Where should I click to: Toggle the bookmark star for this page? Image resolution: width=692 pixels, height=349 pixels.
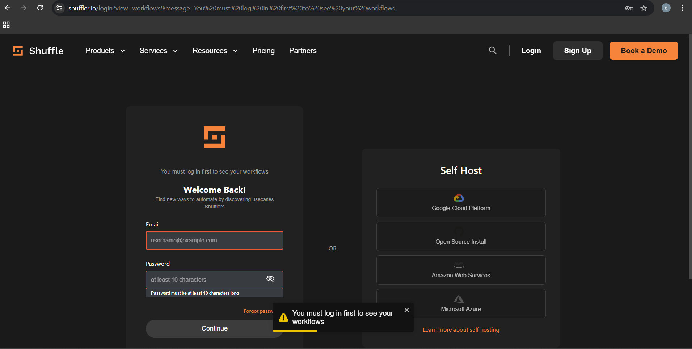point(644,8)
